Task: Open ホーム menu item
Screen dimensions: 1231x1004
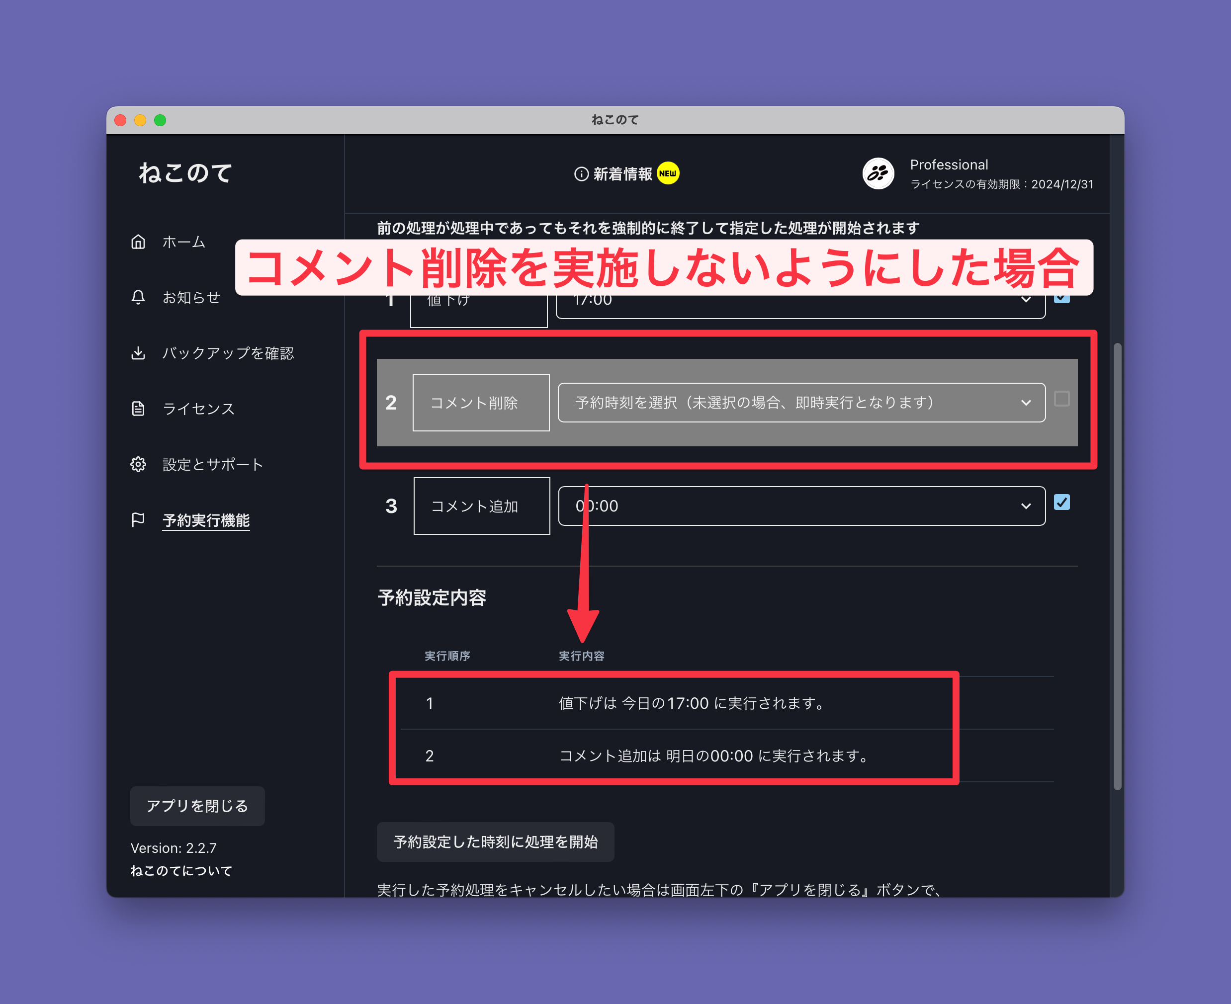Action: tap(183, 242)
